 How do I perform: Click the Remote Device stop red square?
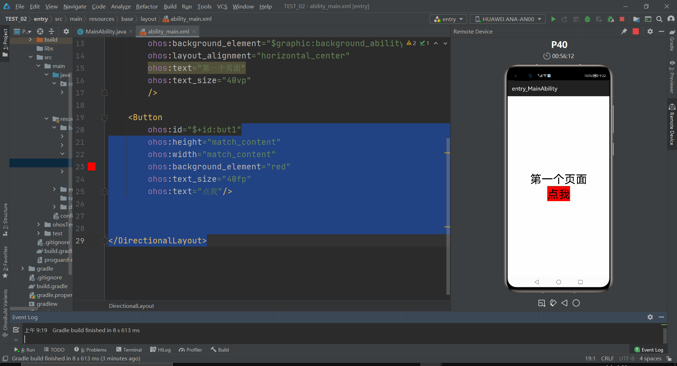tap(636, 31)
